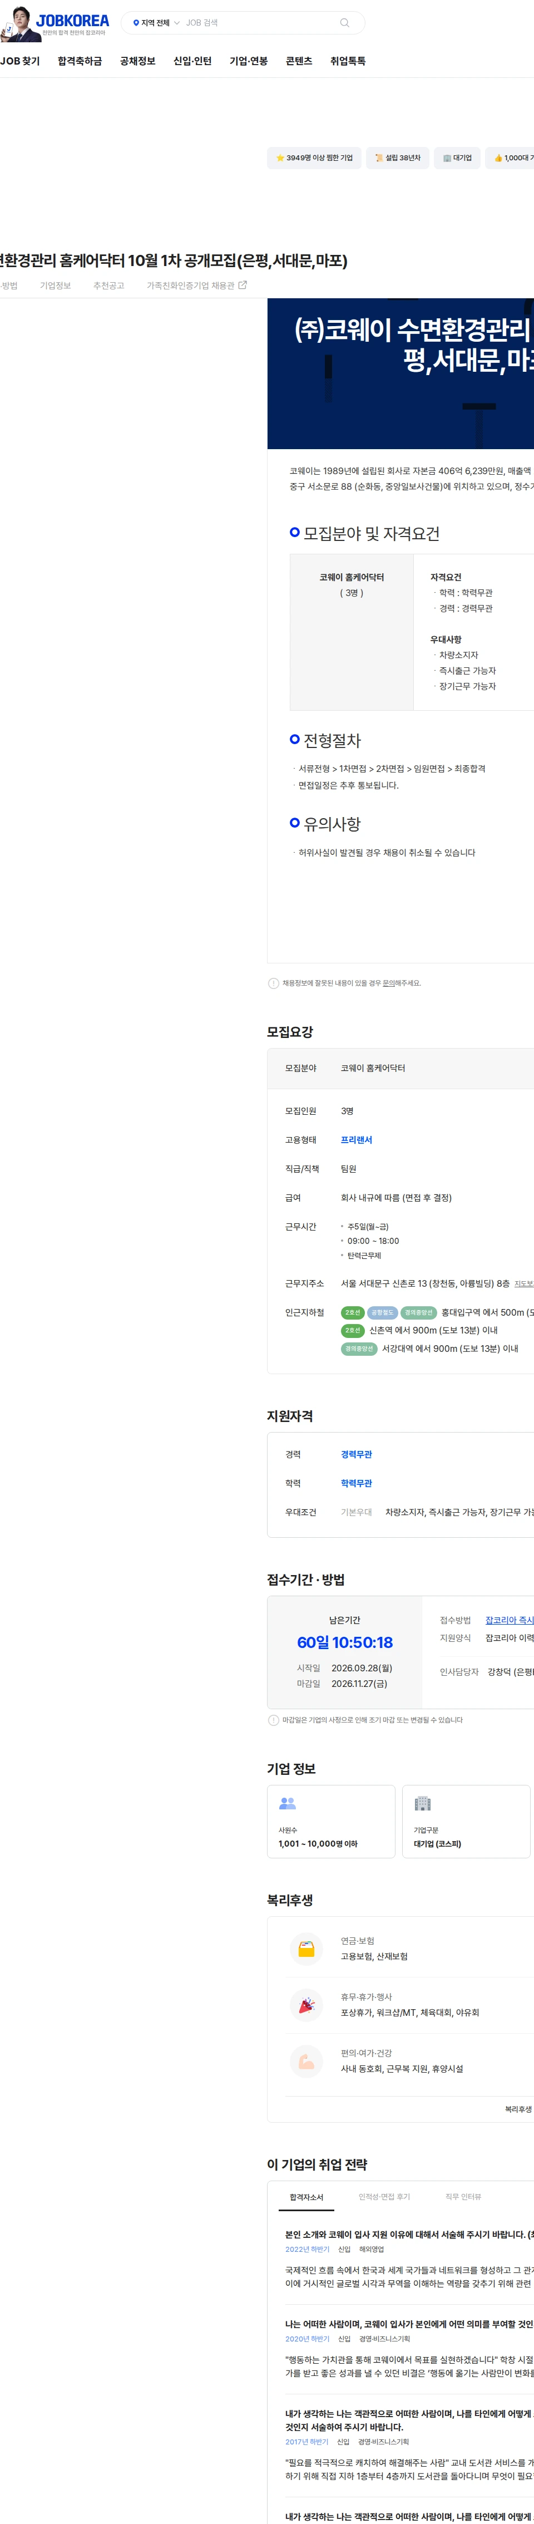Click the 2020년 하반기 label
534x2524 pixels.
306,2339
